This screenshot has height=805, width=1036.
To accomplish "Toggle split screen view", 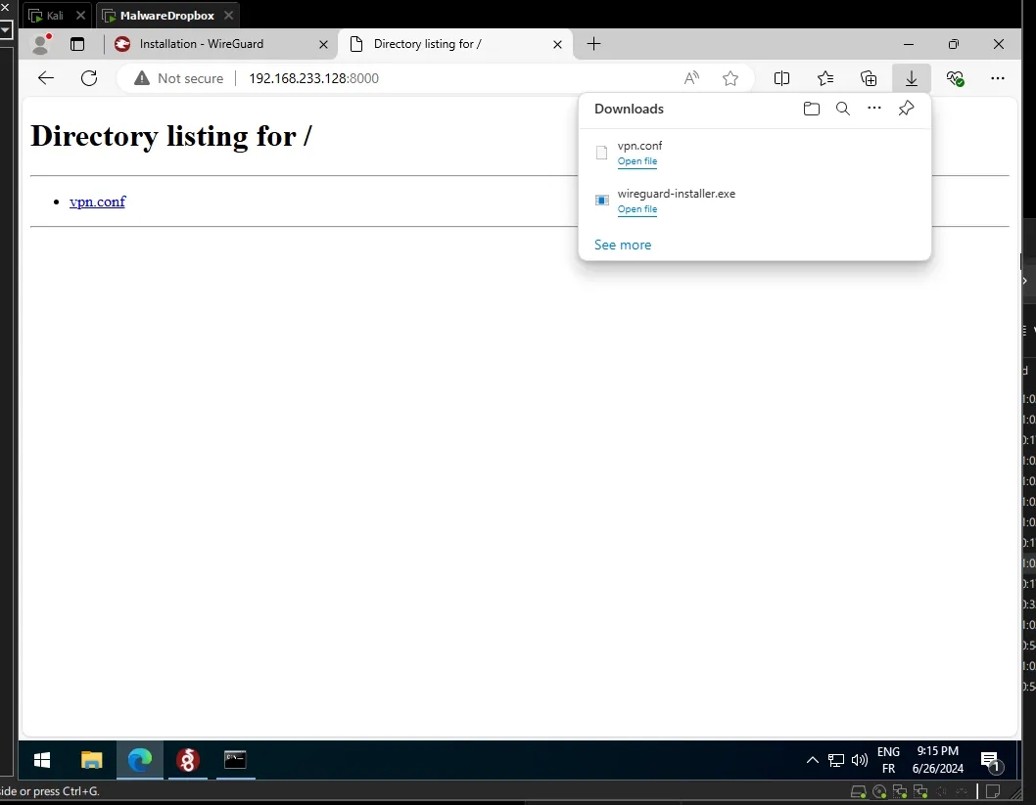I will [x=781, y=78].
